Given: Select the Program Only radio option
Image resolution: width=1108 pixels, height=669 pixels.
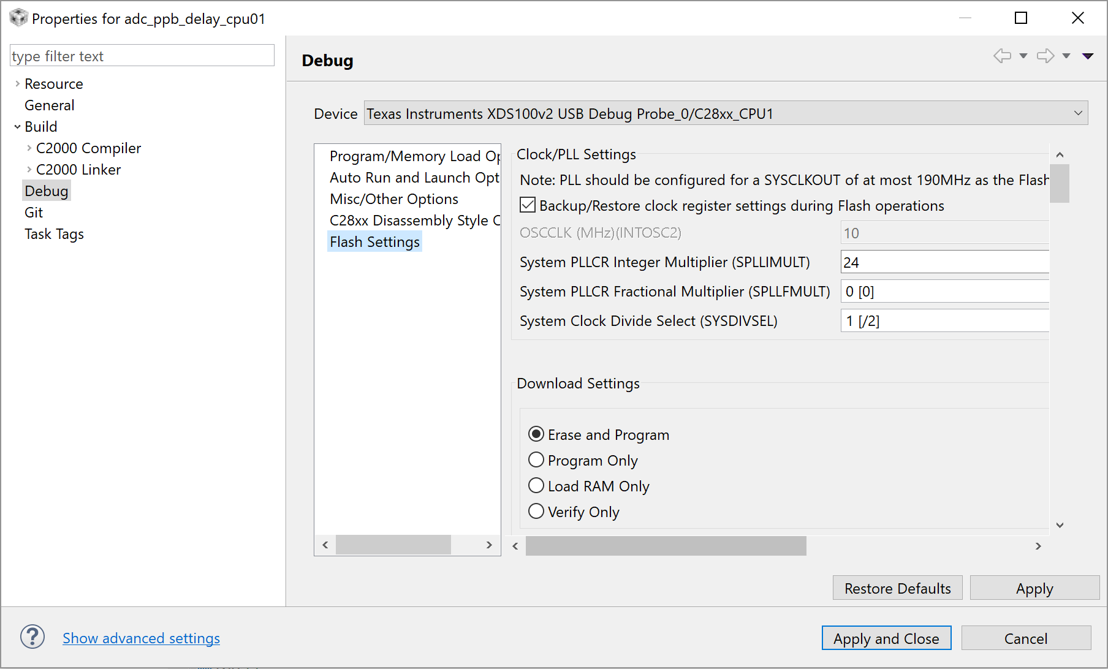Looking at the screenshot, I should pyautogui.click(x=536, y=460).
